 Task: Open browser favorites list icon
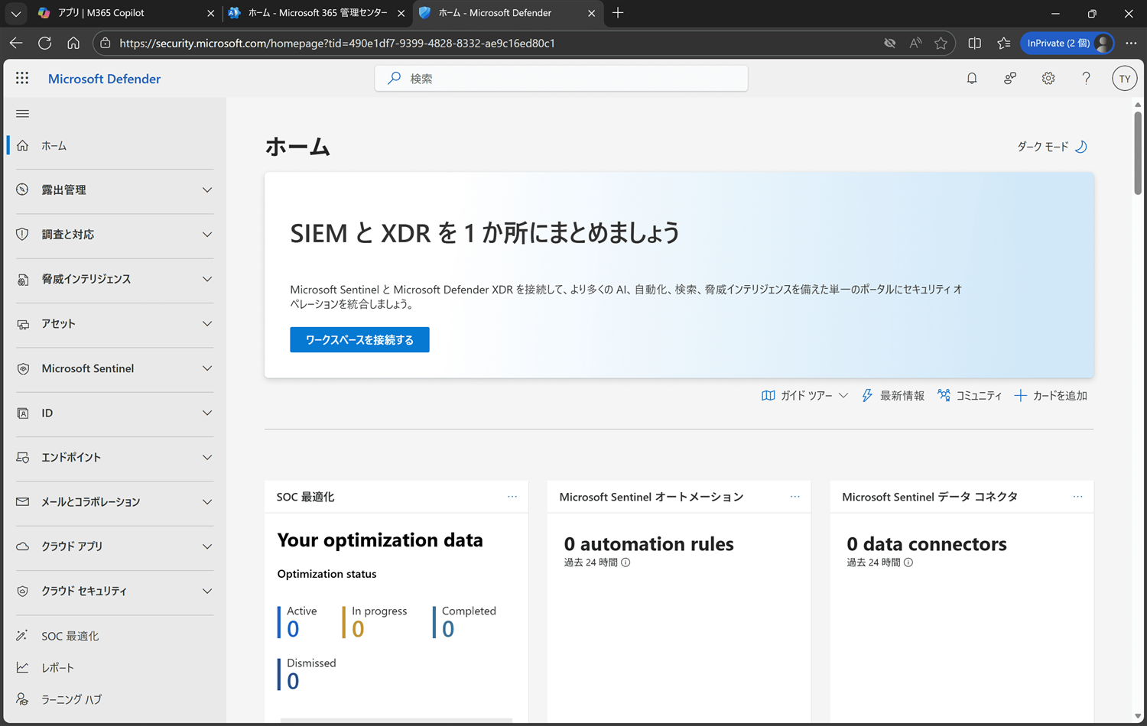coord(1004,43)
